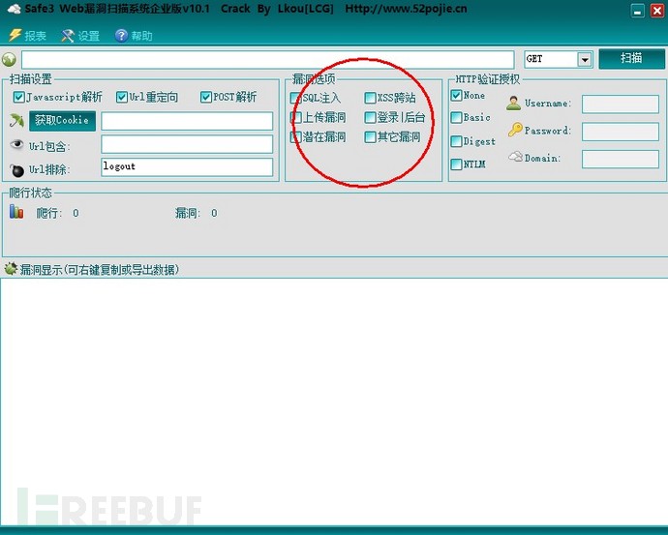Click the 爬行: 0 crawl count text
Viewport: 668px width, 535px height.
pos(57,213)
